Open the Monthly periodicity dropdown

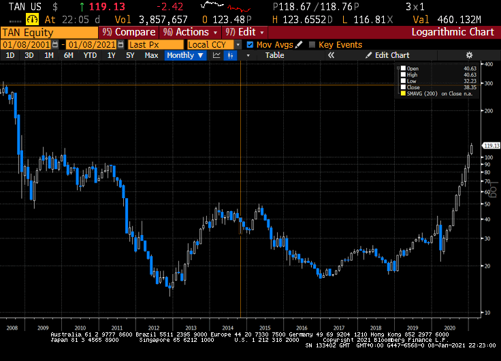pyautogui.click(x=185, y=55)
